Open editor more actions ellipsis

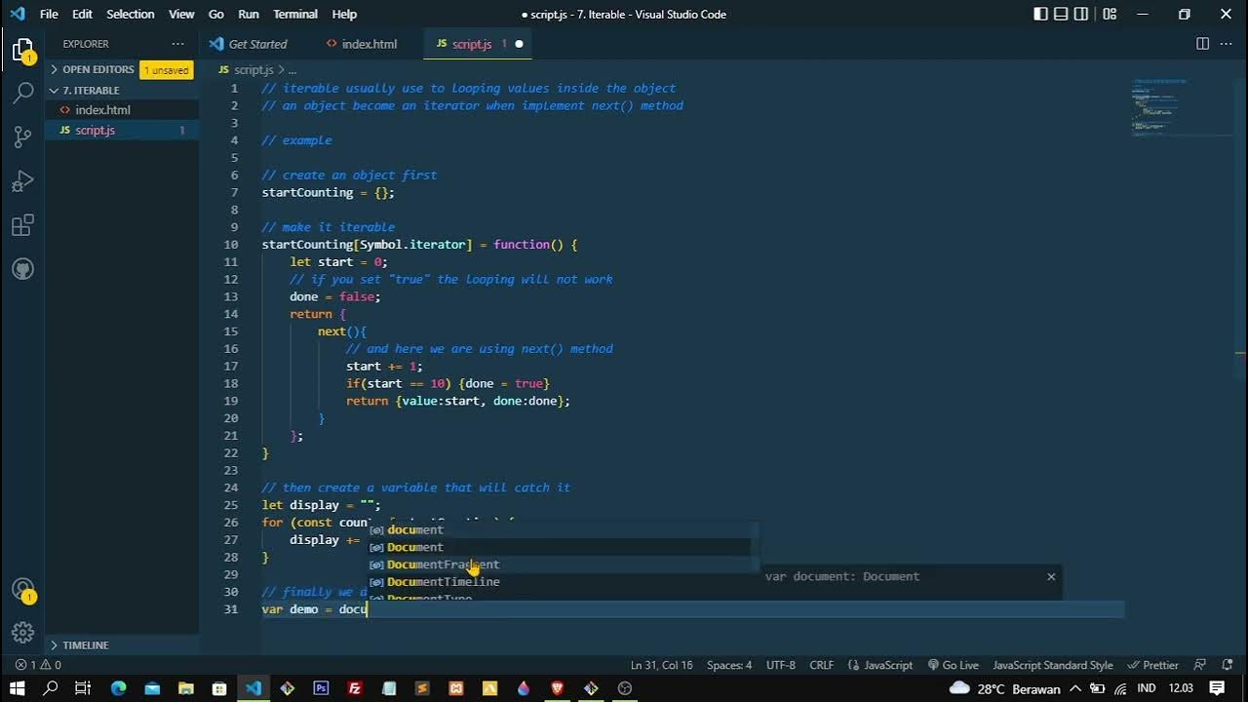point(1228,44)
